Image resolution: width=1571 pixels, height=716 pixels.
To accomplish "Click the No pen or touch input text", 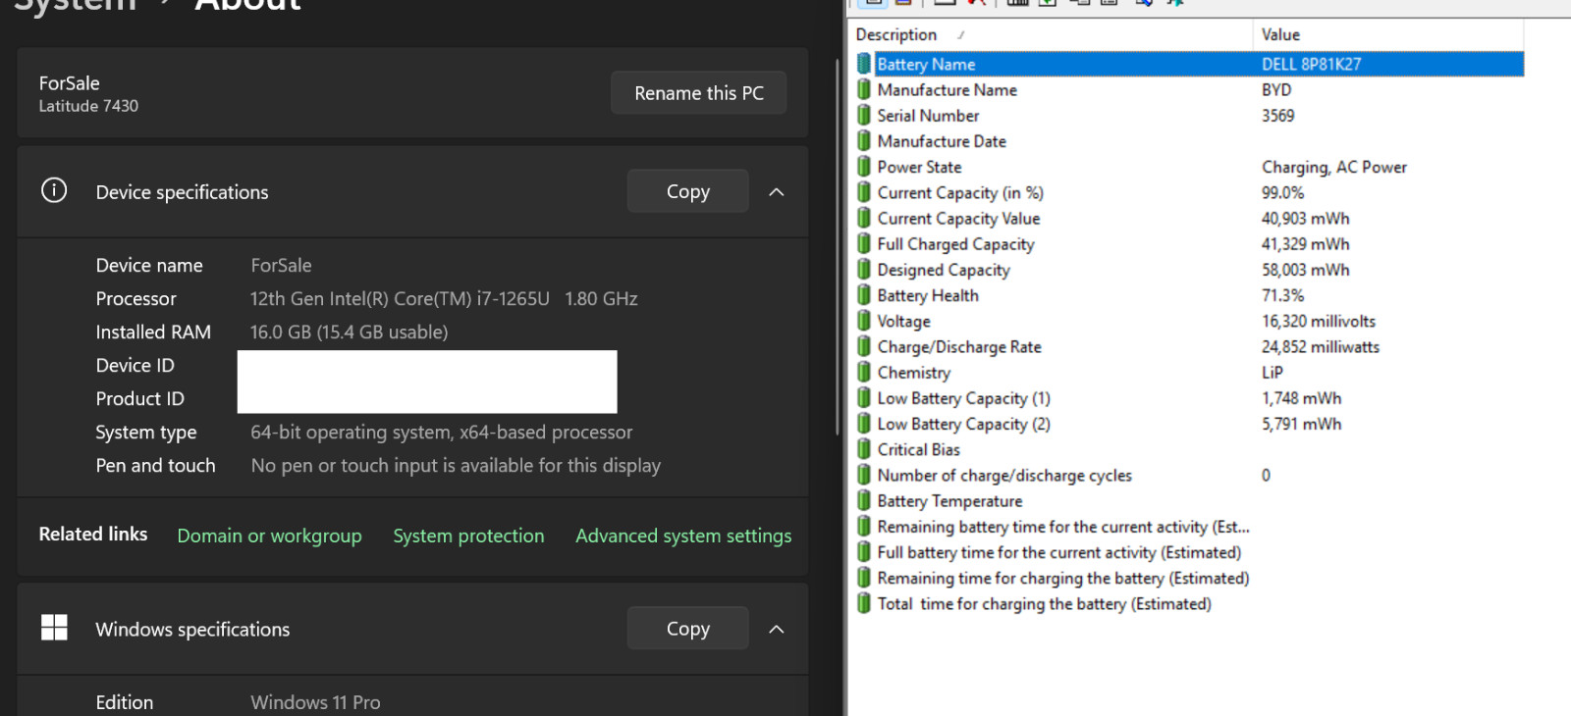I will coord(456,465).
